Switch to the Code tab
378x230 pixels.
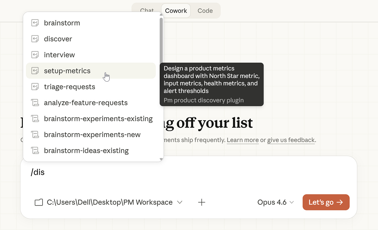[205, 11]
